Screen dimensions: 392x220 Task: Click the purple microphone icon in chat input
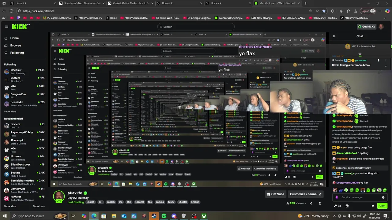click(337, 197)
